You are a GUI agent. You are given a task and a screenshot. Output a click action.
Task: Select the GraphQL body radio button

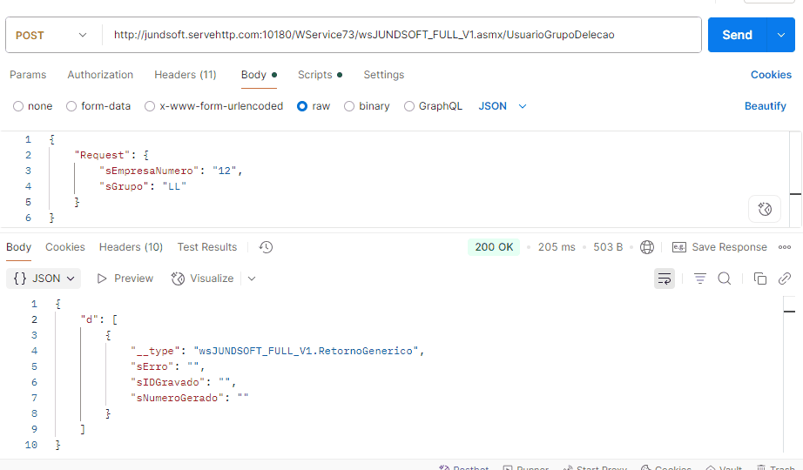click(x=350, y=106)
